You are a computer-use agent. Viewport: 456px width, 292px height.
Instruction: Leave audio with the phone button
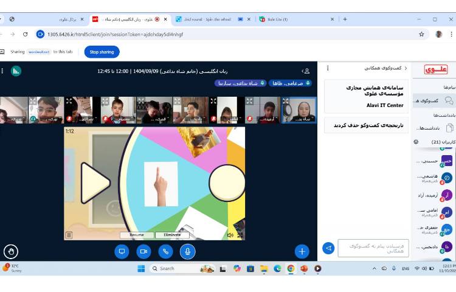(165, 252)
